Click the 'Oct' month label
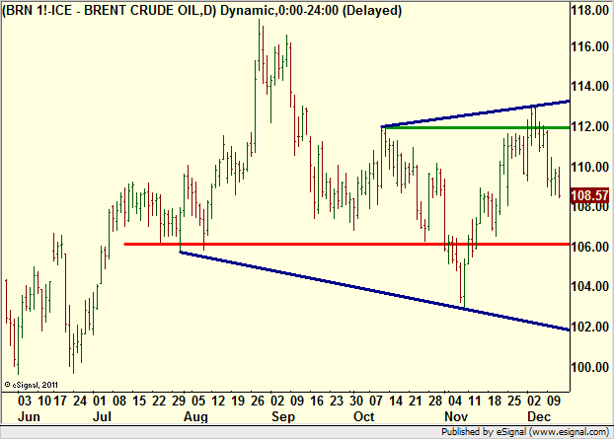Screen dimensions: 614x439 [x=364, y=417]
